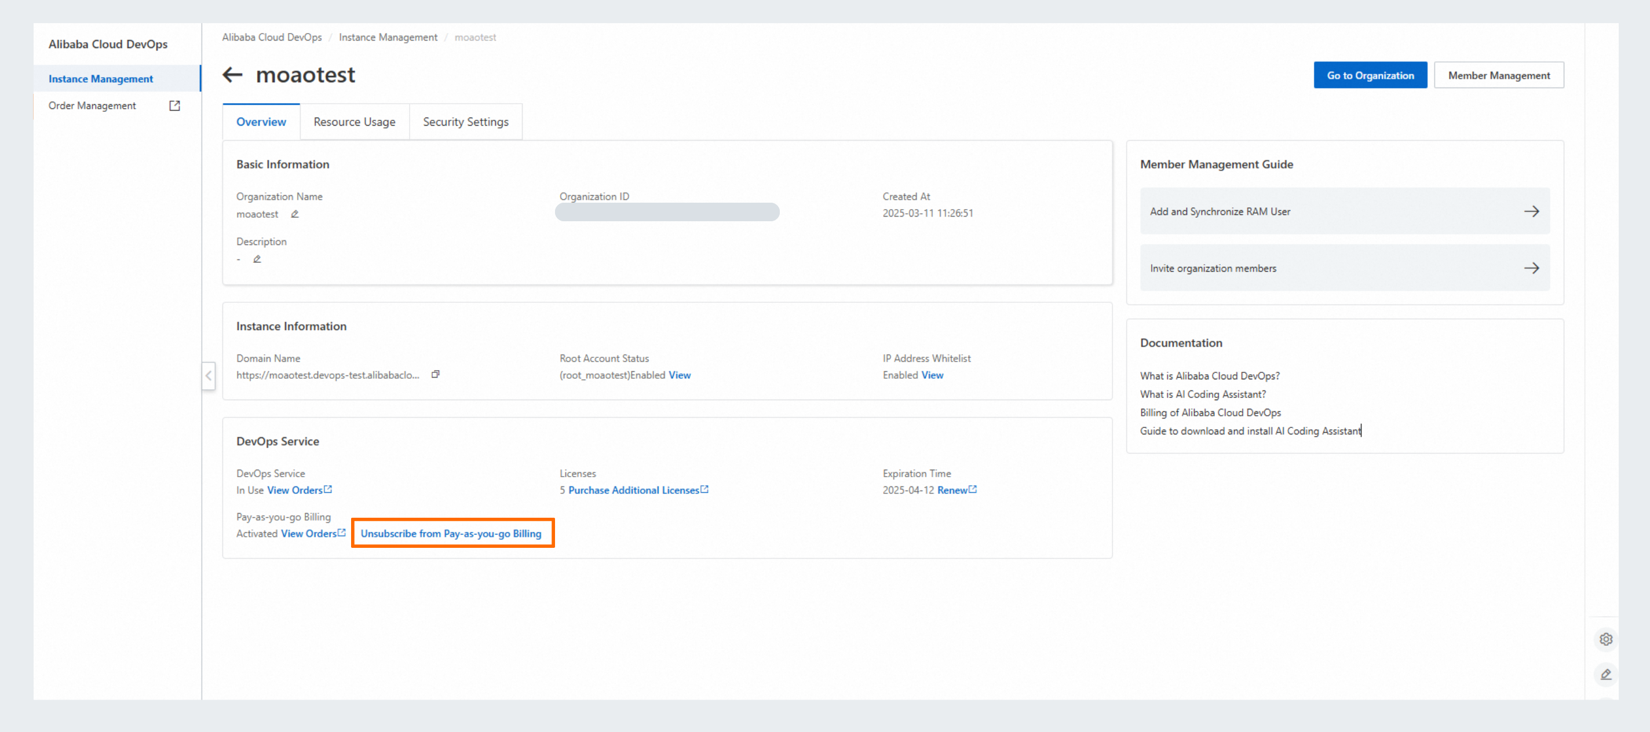Click the back arrow beside moaotest title

(x=232, y=75)
